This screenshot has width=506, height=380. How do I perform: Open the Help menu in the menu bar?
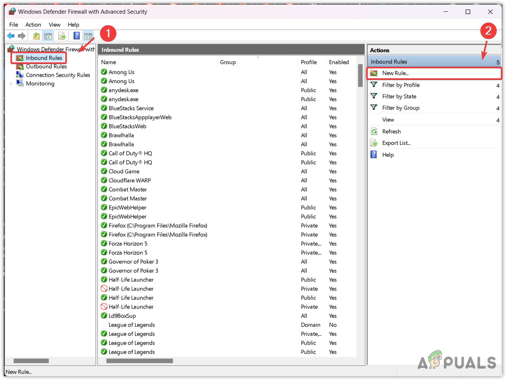pyautogui.click(x=73, y=25)
